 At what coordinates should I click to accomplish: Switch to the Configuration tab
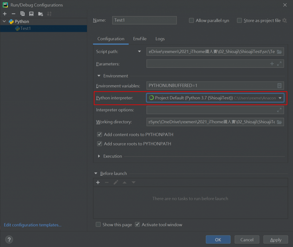click(111, 39)
